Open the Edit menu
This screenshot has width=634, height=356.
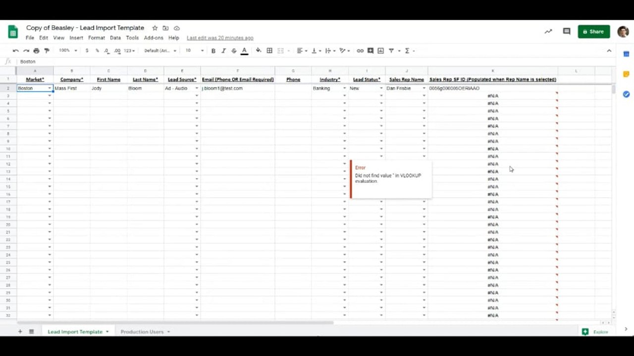(44, 38)
